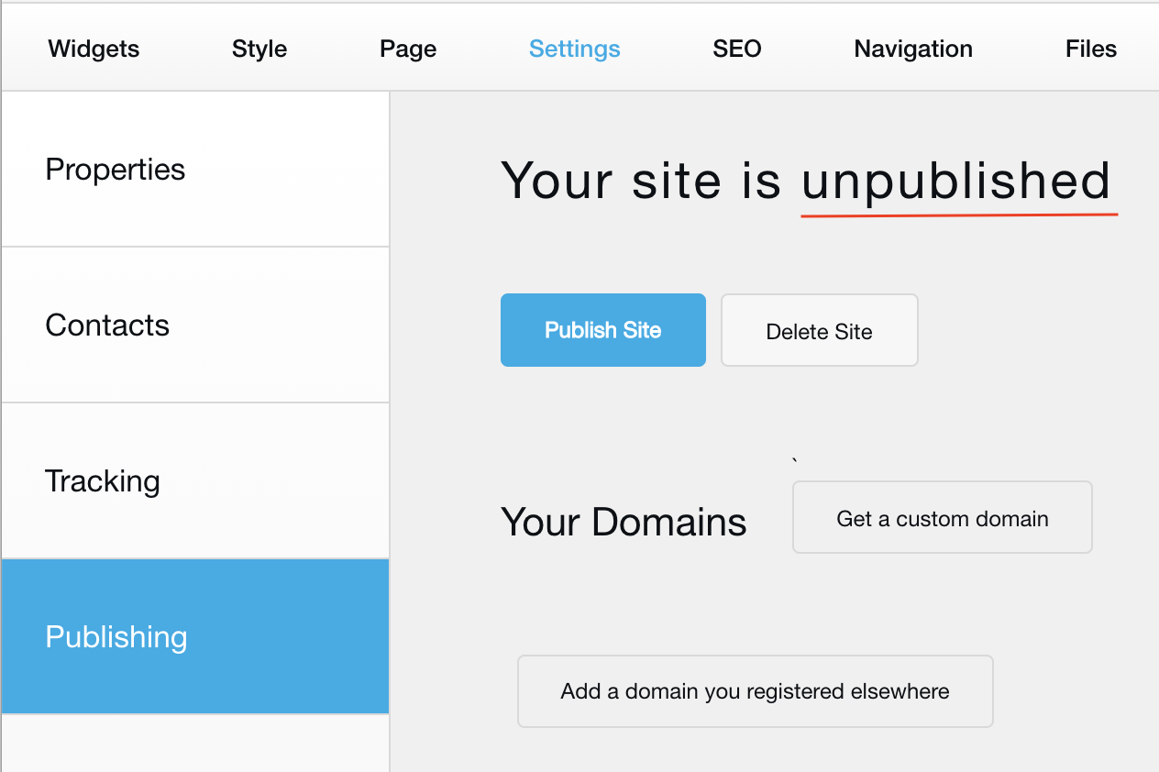Viewport: 1159px width, 772px height.
Task: Click the red underline beneath 'unpublished'
Action: 959,215
